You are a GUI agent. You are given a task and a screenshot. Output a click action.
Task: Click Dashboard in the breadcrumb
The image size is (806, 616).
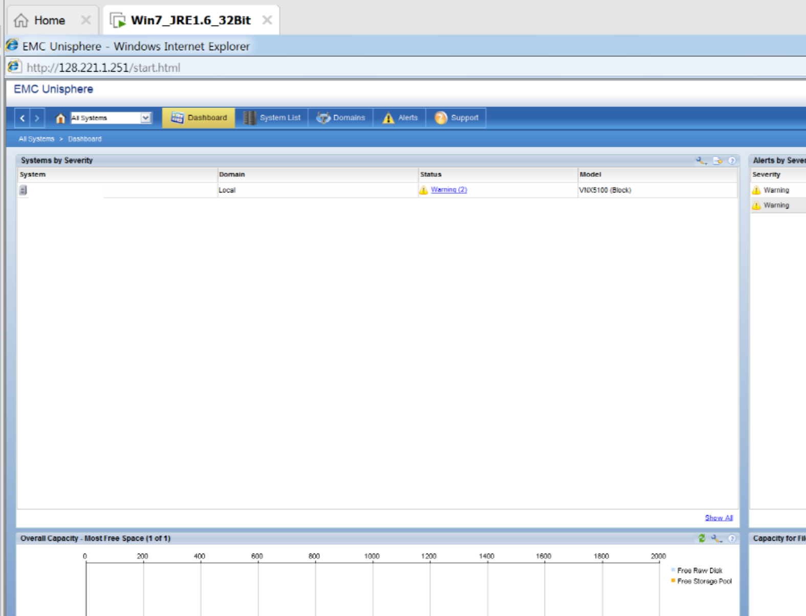pyautogui.click(x=84, y=139)
